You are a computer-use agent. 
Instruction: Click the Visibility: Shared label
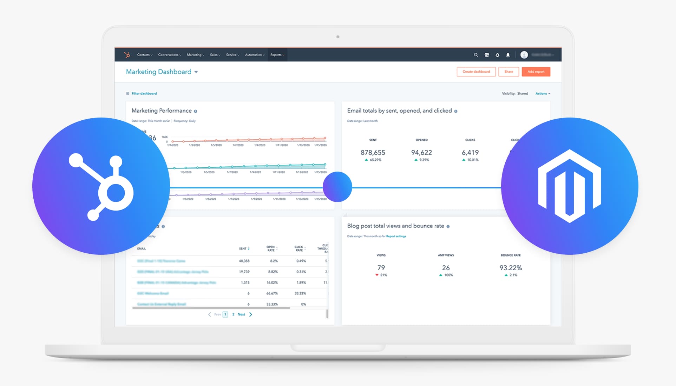pos(515,93)
